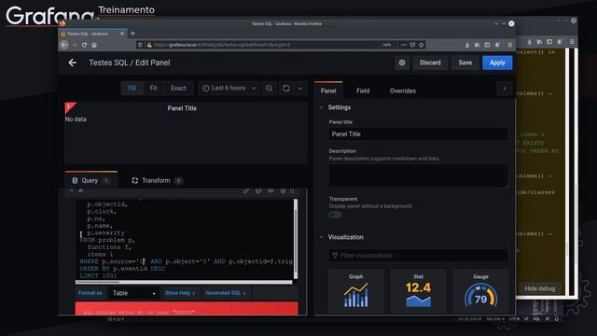The height and width of the screenshot is (336, 597).
Task: Reload the page in Firefox
Action: point(84,45)
